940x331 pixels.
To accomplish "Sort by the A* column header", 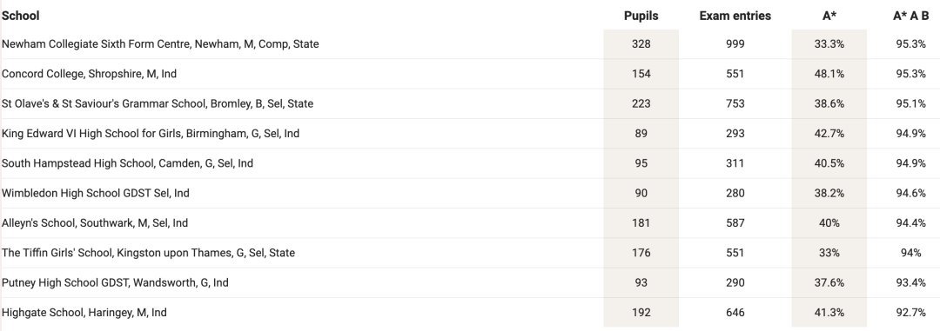I will tap(829, 16).
